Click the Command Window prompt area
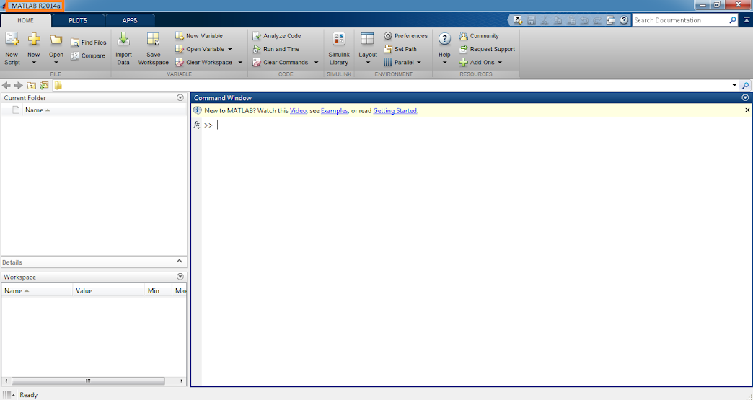The height and width of the screenshot is (400, 753). click(x=476, y=252)
